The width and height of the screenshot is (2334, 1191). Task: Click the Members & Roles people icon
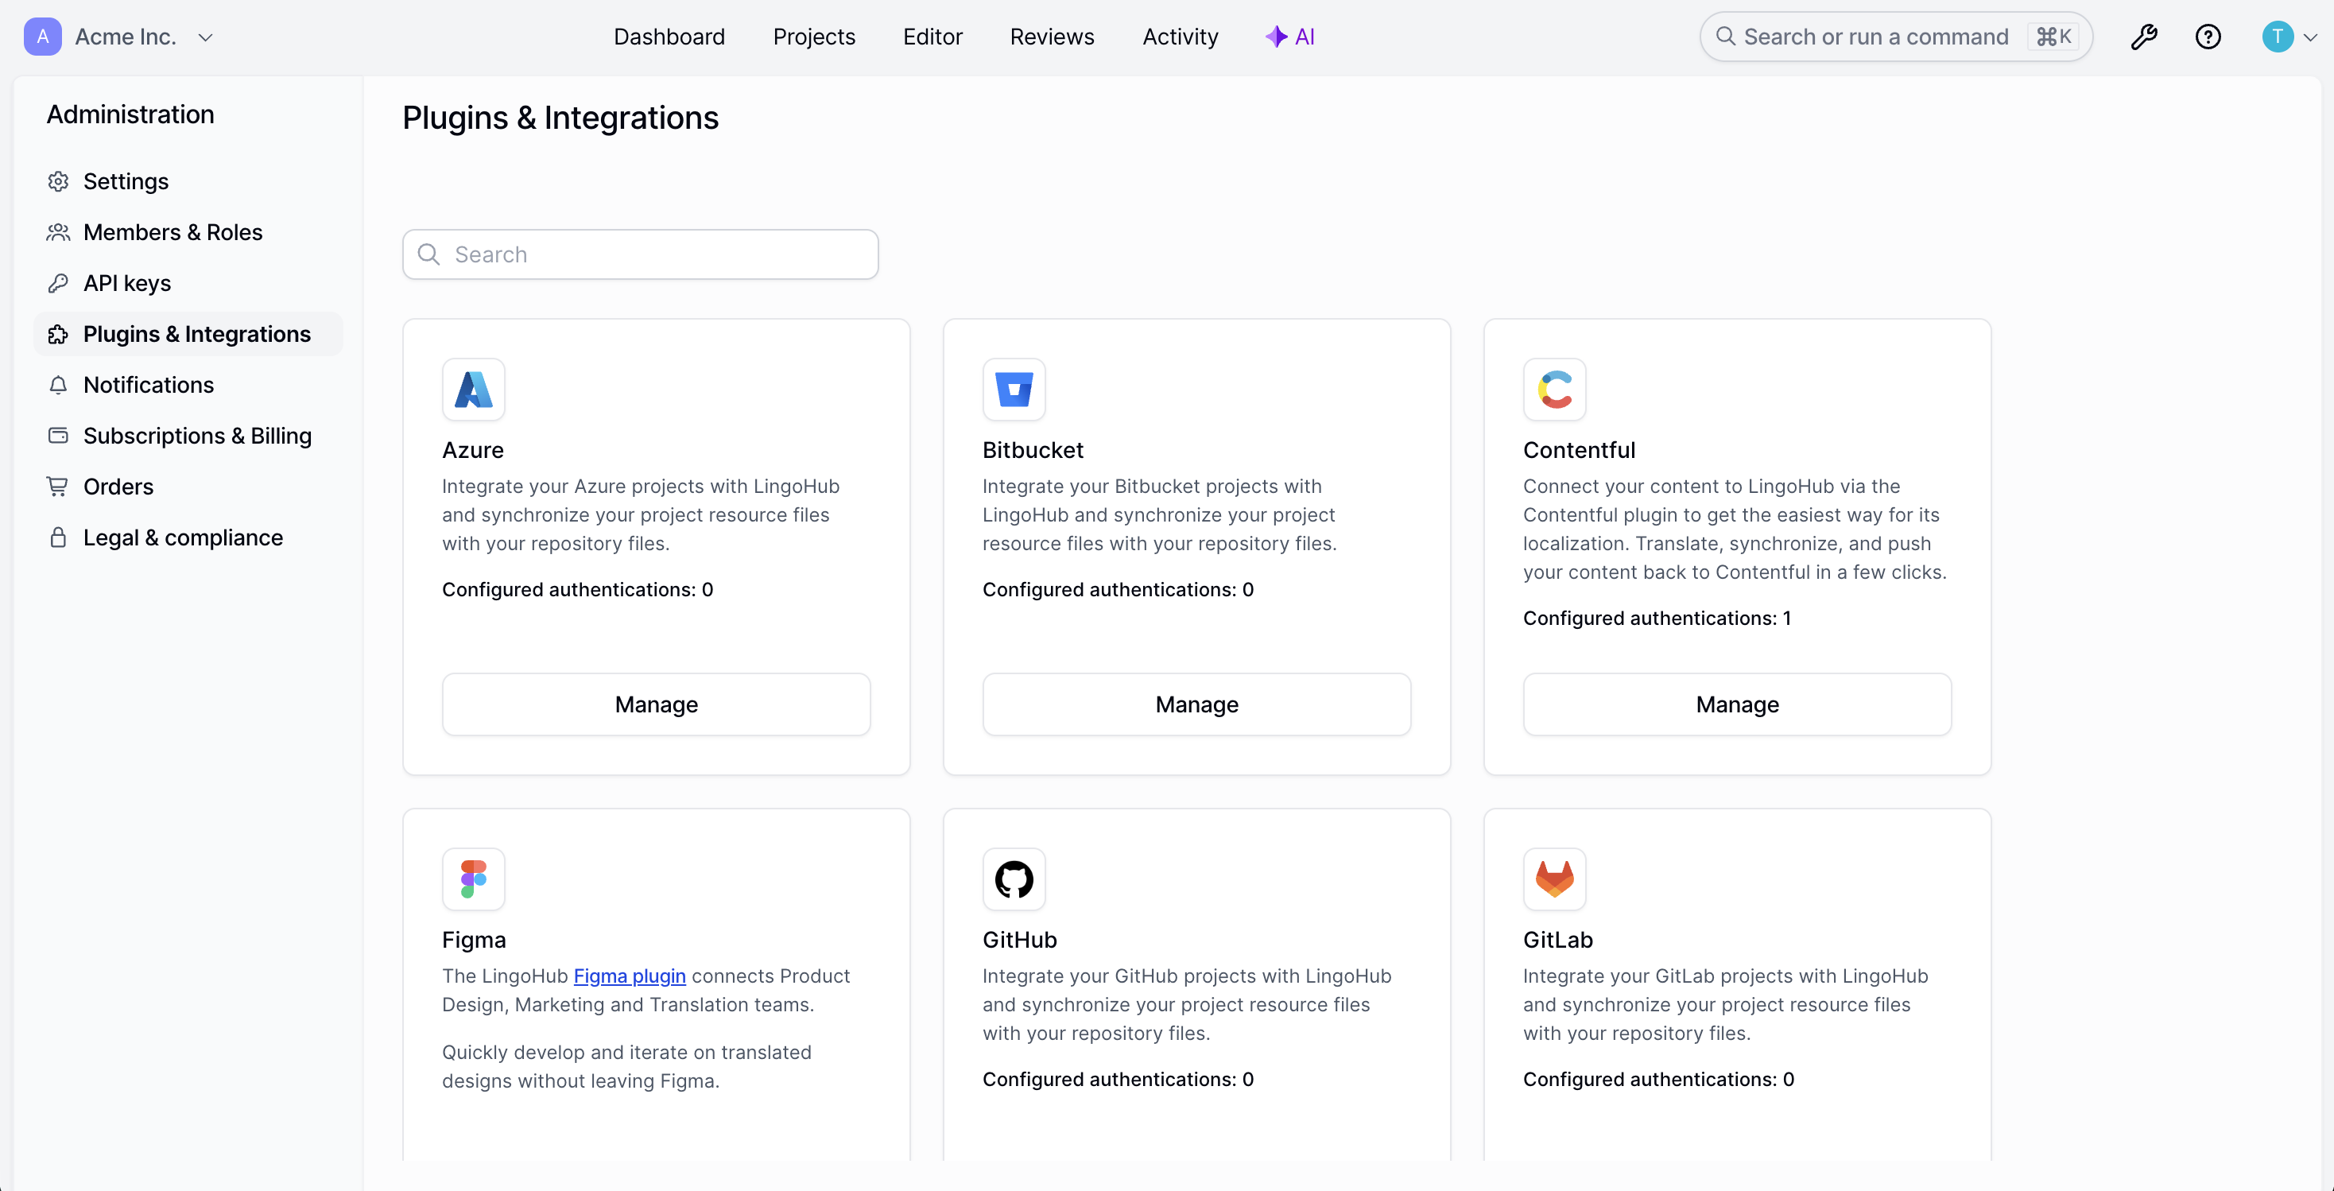pyautogui.click(x=58, y=232)
